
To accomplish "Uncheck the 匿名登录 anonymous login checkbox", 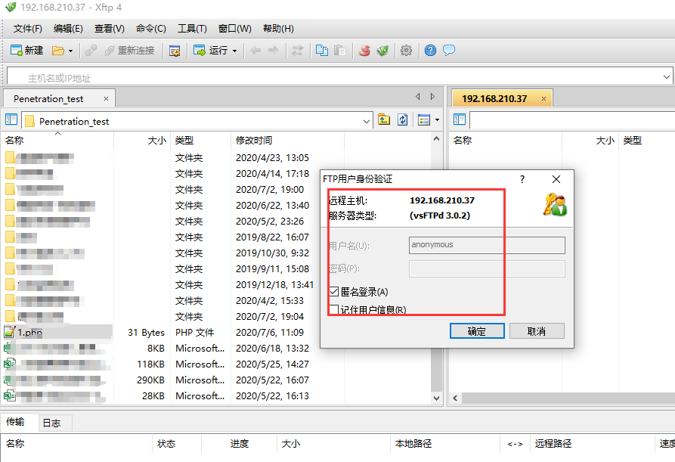I will point(334,292).
